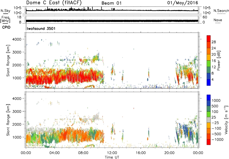Click the velocity colorbar gray middle segment
This screenshot has height=159, width=229.
pos(209,120)
